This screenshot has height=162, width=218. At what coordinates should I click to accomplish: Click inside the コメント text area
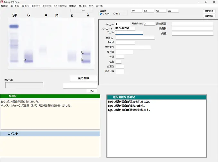50,147
